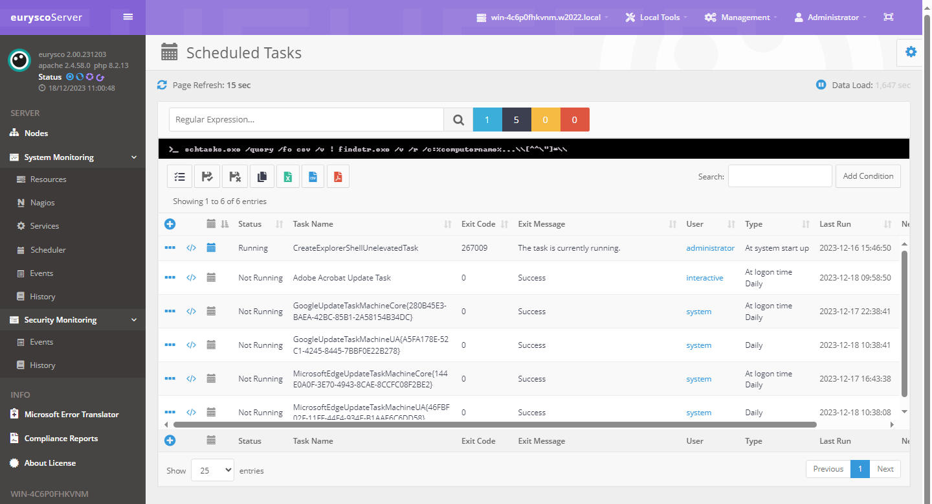Click the CSV export icon

tap(313, 176)
